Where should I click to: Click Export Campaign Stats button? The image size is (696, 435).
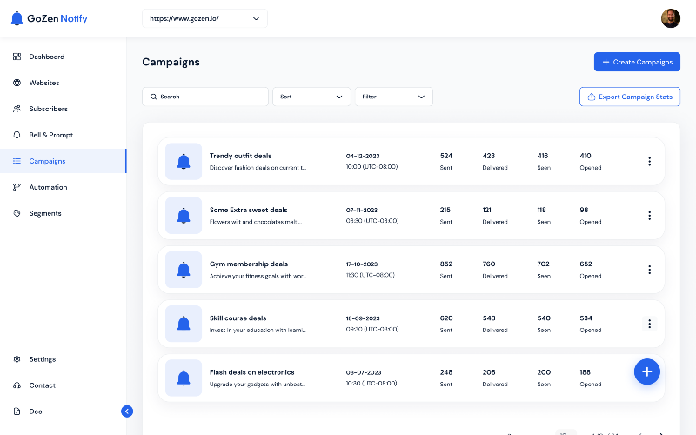[x=629, y=97]
